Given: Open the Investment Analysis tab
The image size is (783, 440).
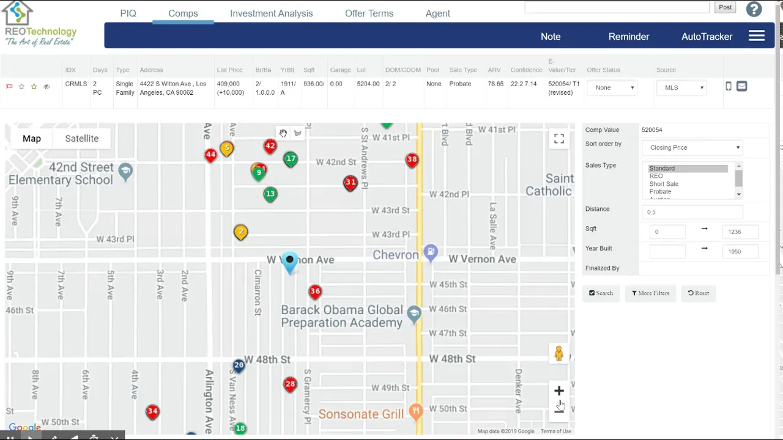Looking at the screenshot, I should [271, 13].
